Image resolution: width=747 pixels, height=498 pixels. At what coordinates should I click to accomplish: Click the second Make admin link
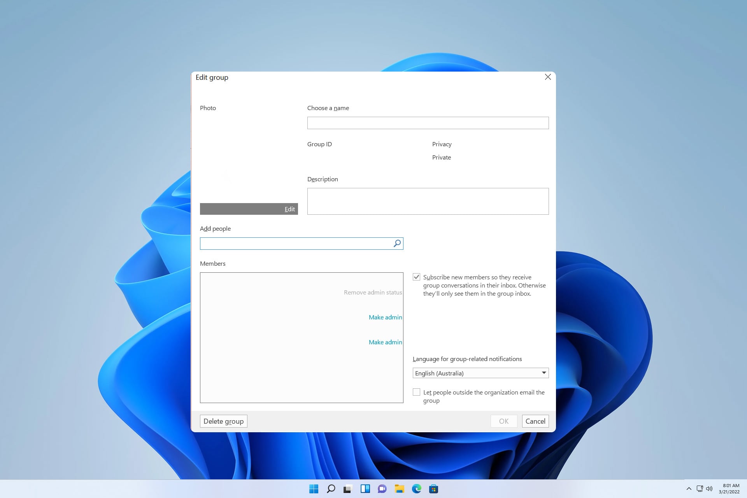coord(385,342)
